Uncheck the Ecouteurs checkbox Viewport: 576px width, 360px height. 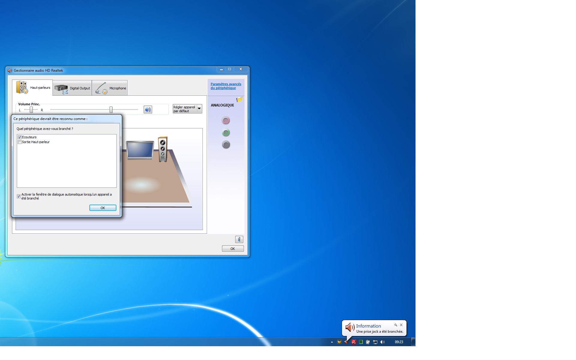20,137
